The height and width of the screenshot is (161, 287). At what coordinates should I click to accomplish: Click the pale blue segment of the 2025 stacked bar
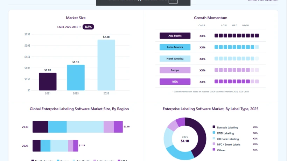click(x=59, y=146)
